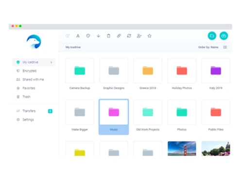This screenshot has width=243, height=182.
Task: Open the Order by: Name dropdown
Action: click(208, 47)
